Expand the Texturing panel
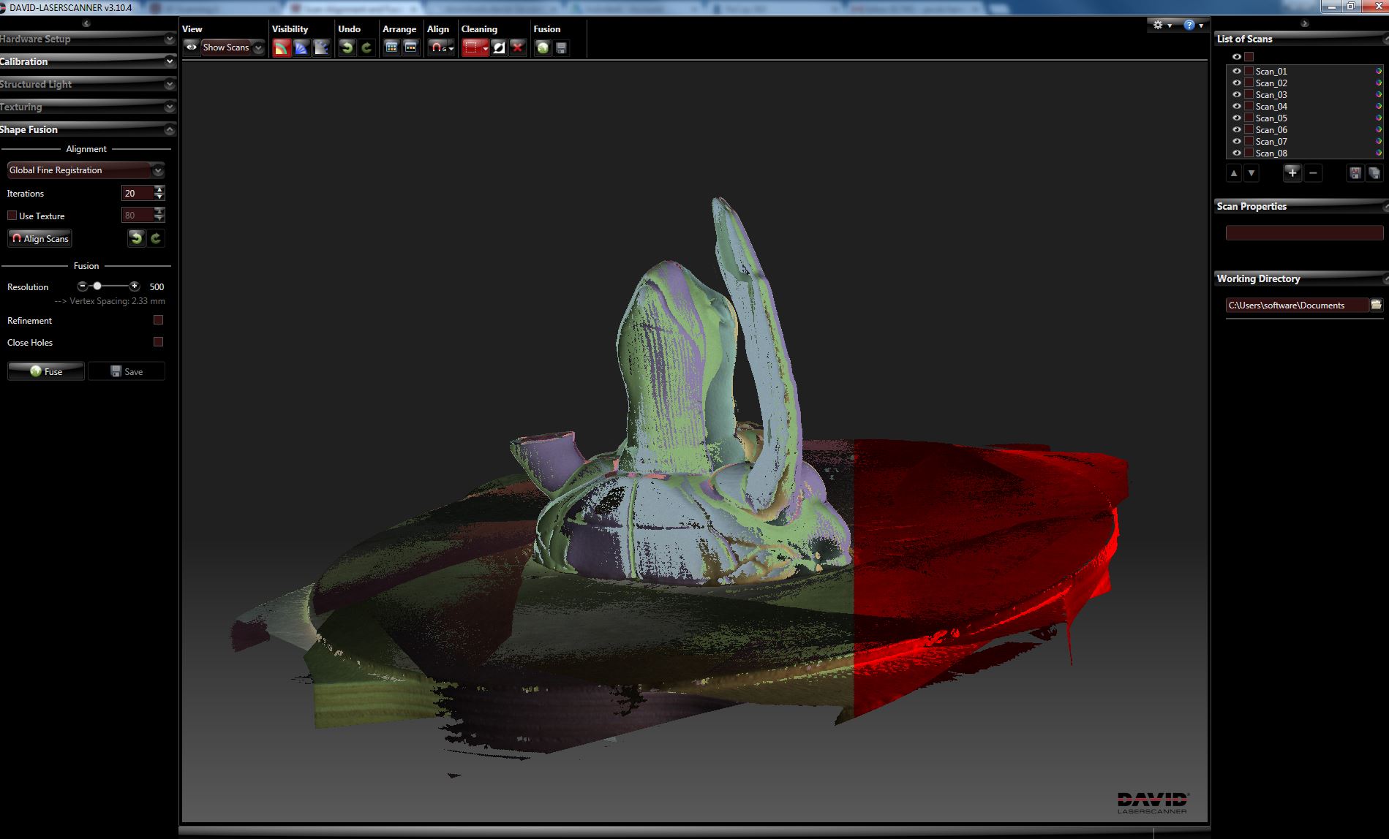The height and width of the screenshot is (839, 1389). [x=170, y=107]
